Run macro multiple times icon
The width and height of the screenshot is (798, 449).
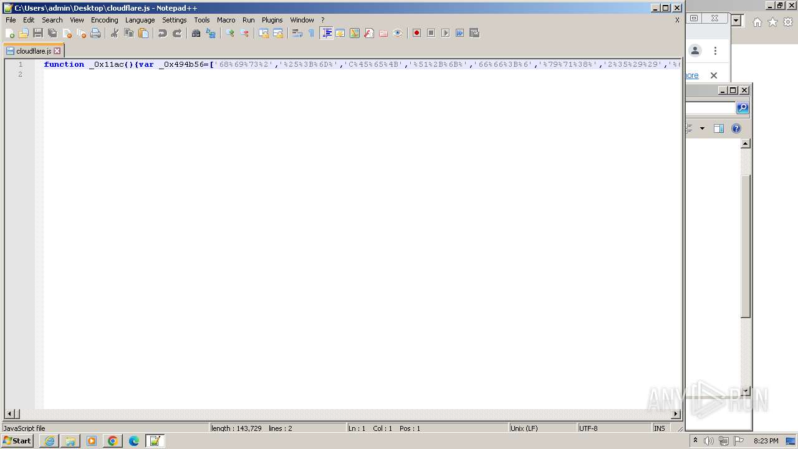pyautogui.click(x=460, y=33)
